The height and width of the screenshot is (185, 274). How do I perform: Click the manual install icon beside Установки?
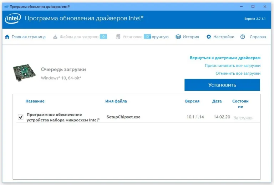coord(118,37)
